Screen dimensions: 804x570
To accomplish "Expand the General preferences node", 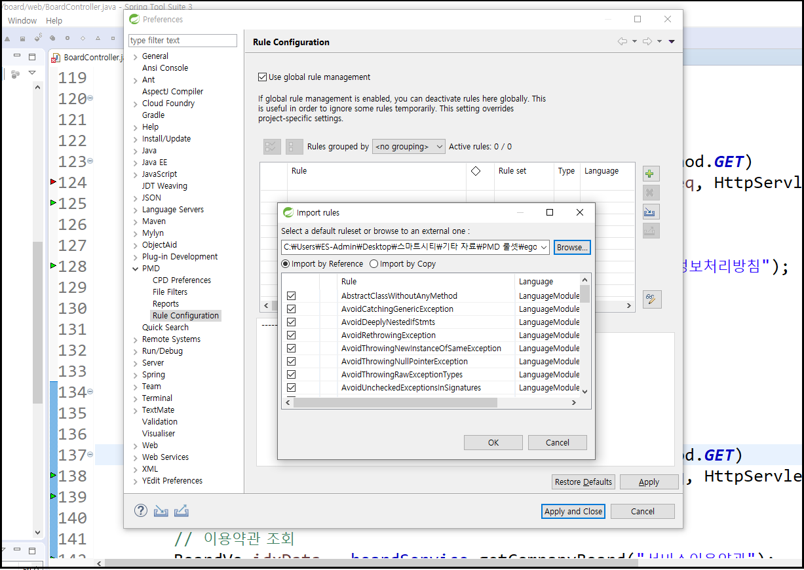I will pyautogui.click(x=135, y=56).
